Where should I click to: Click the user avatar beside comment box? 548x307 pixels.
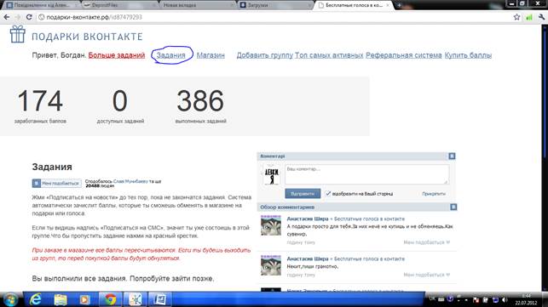click(x=272, y=174)
